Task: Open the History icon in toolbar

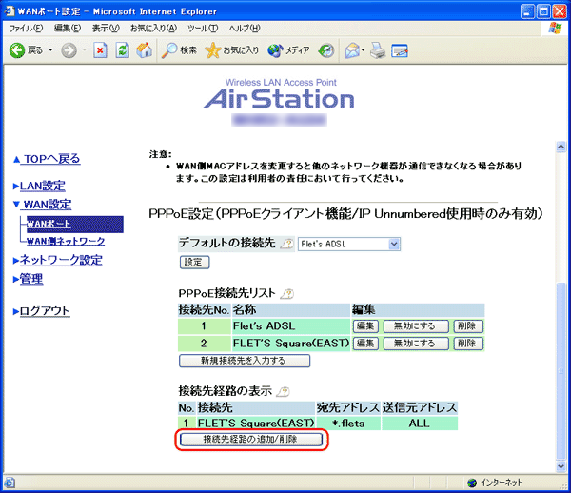Action: [x=325, y=50]
